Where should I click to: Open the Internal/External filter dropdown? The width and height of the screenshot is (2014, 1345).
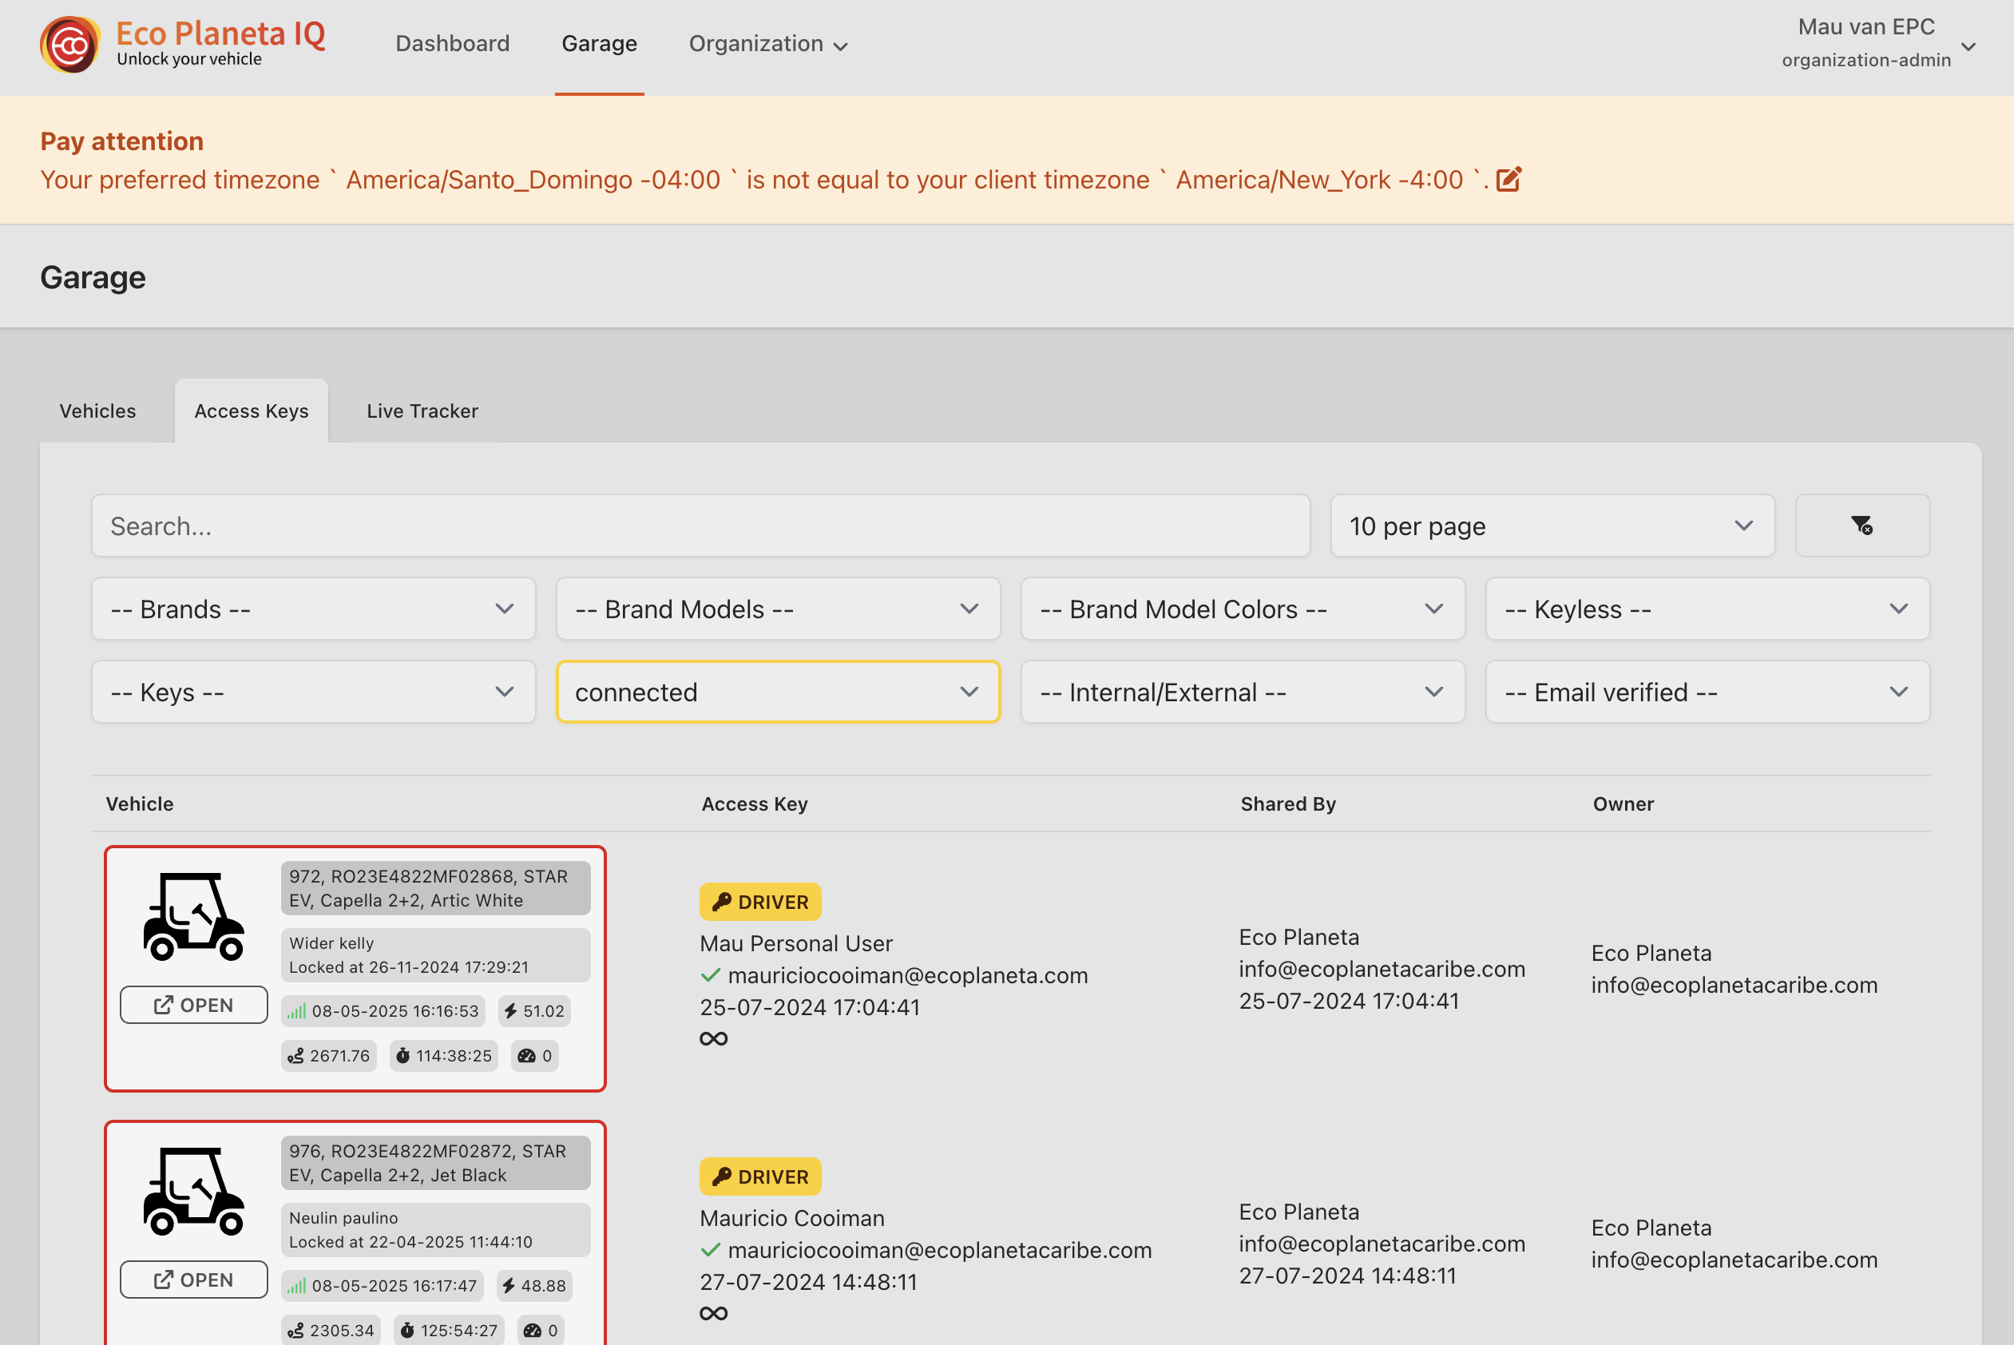(x=1243, y=692)
